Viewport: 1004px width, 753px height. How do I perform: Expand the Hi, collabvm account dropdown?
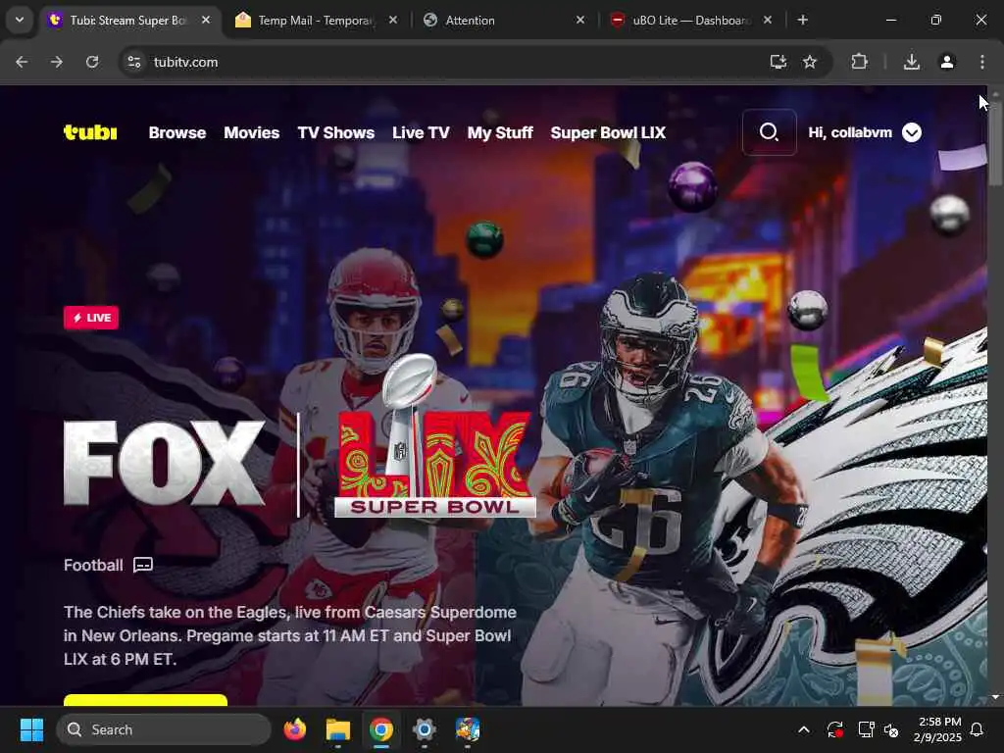point(912,132)
